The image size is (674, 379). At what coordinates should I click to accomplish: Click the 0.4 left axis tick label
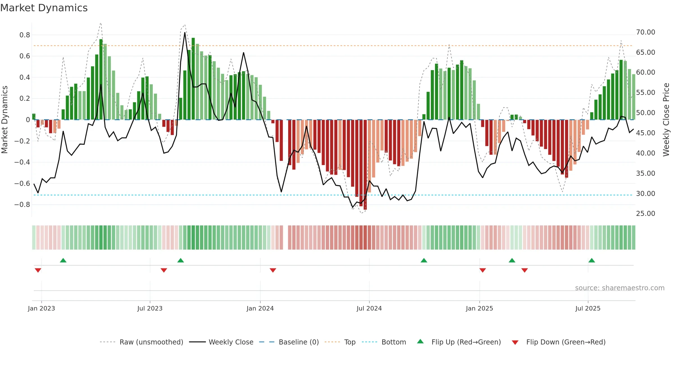[x=25, y=77]
